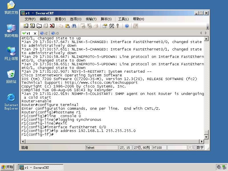Open the 脚本(S) menu
The image size is (228, 171).
[106, 19]
